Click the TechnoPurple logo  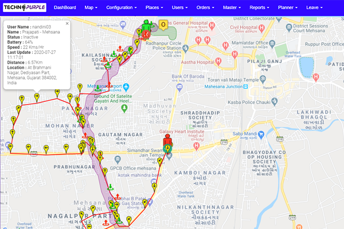[25, 7]
